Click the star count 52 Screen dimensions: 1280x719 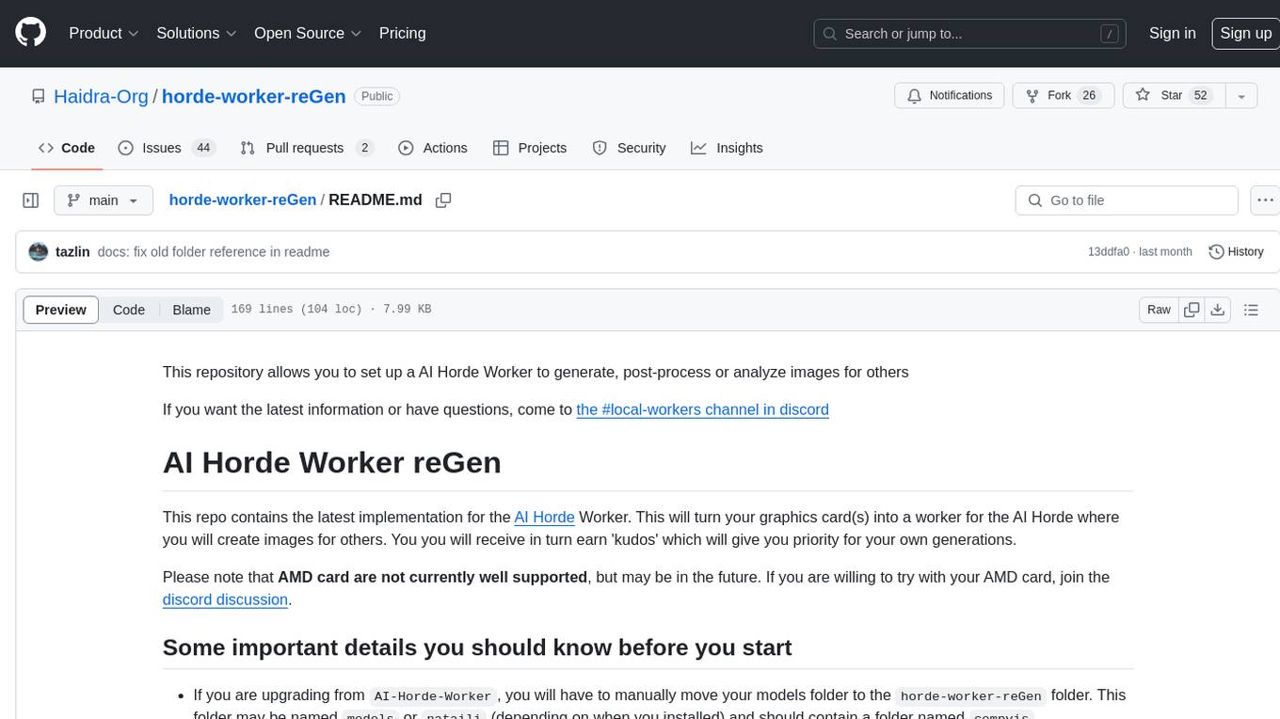click(x=1200, y=96)
